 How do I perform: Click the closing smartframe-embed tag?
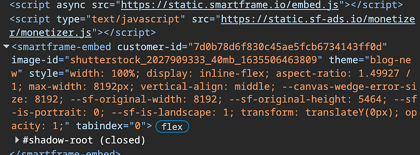[65, 152]
